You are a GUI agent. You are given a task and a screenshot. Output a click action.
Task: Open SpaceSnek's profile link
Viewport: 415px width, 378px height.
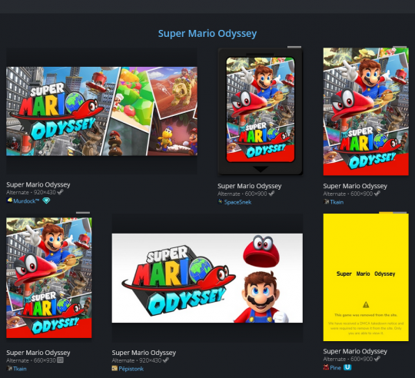tap(237, 202)
